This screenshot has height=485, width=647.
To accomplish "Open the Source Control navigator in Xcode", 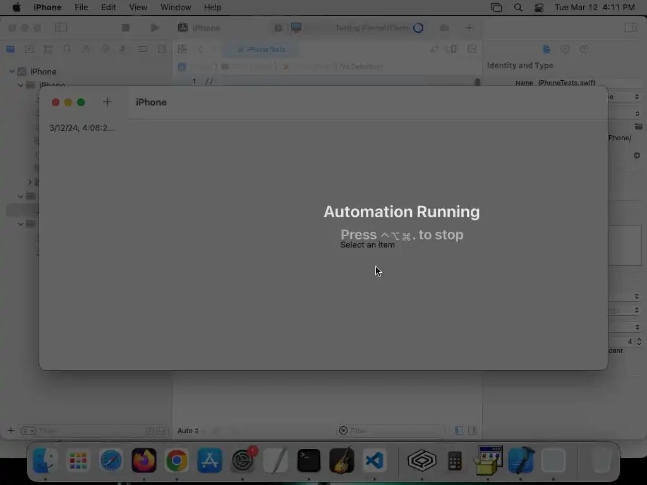I will point(29,49).
